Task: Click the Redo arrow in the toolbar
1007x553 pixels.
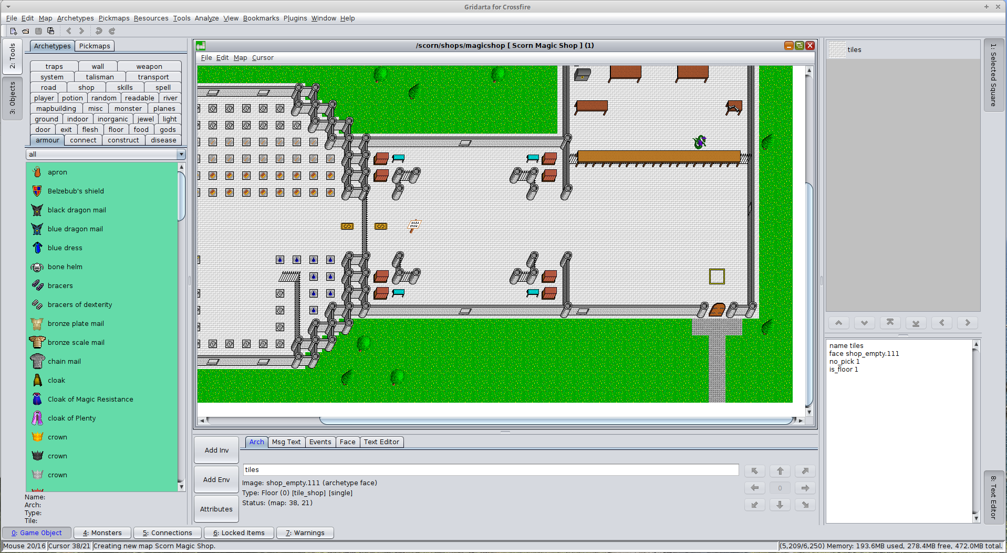Action: [112, 31]
